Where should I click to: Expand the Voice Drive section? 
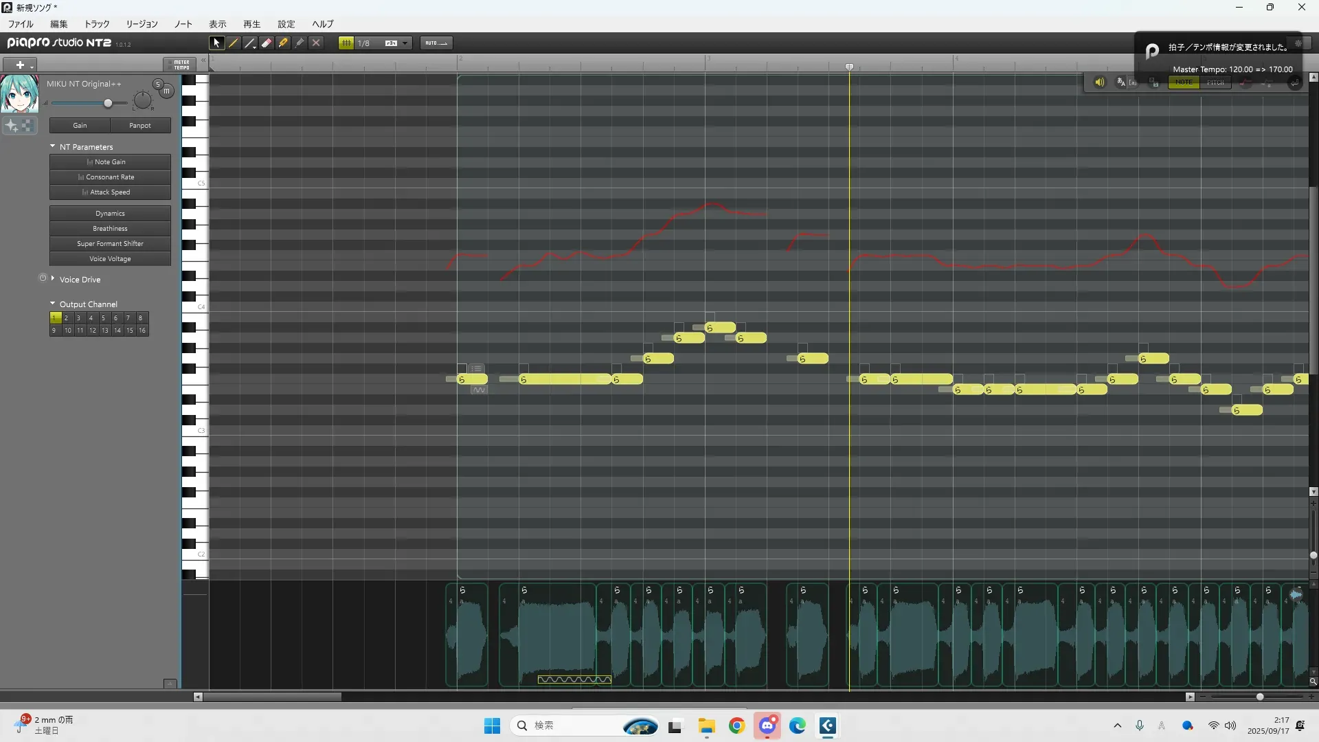tap(53, 279)
